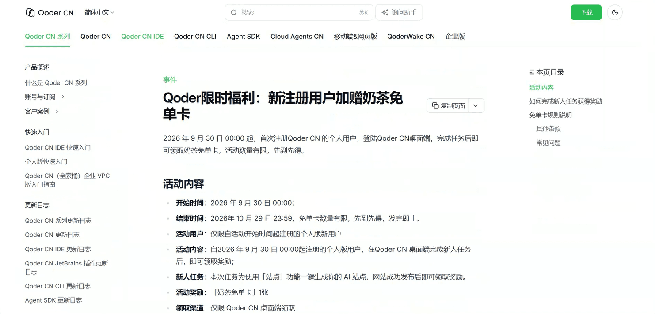Viewport: 655px width, 314px height.
Task: Jump to 其他条款 in contents
Action: click(548, 129)
